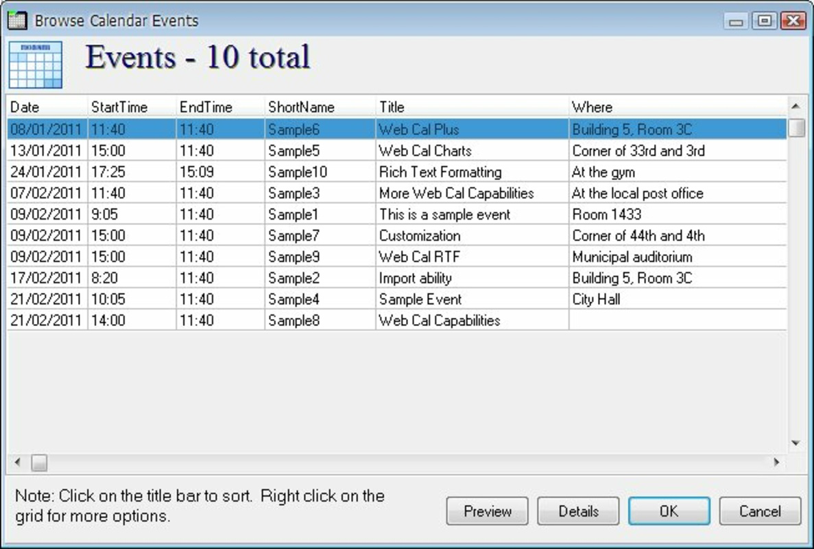
Task: Select the Sample5 cell
Action: [320, 150]
